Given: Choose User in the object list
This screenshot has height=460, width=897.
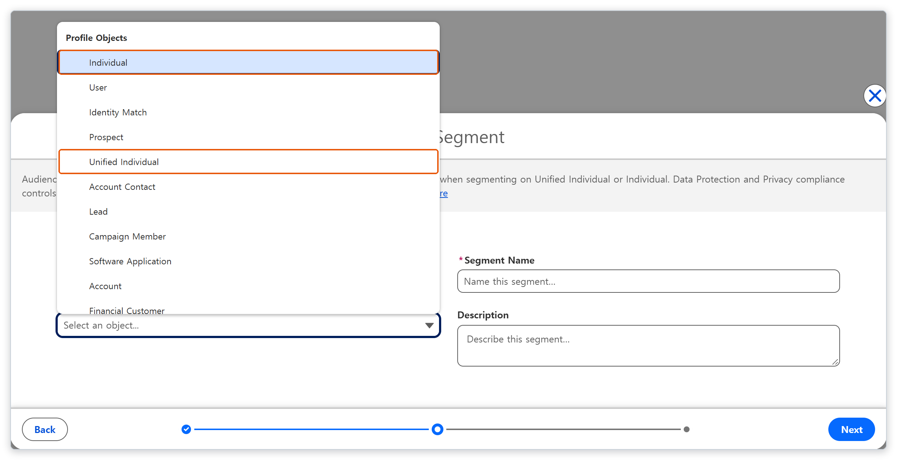Looking at the screenshot, I should tap(248, 87).
